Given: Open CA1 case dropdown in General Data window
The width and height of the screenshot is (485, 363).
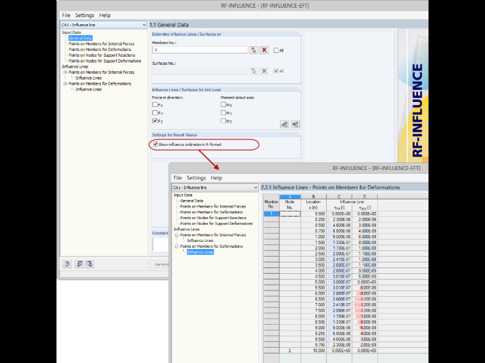Looking at the screenshot, I should click(x=103, y=25).
